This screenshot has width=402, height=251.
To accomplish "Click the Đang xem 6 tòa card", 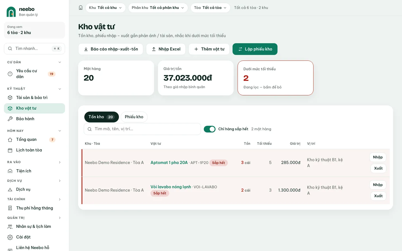I will point(35,30).
